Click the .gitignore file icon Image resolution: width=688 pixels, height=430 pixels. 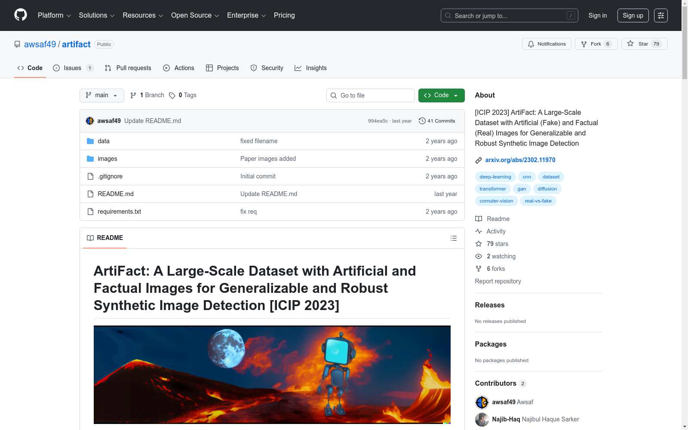90,176
